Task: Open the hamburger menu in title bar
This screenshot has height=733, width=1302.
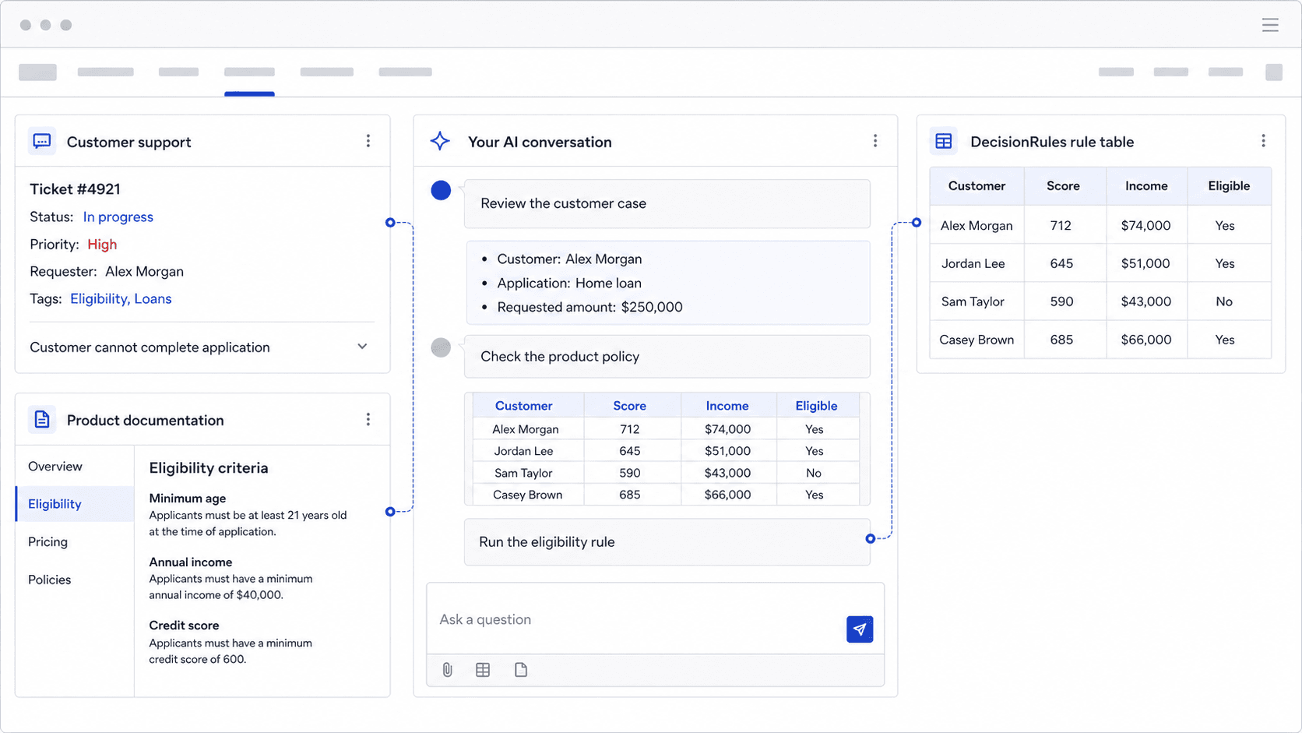Action: [x=1270, y=25]
